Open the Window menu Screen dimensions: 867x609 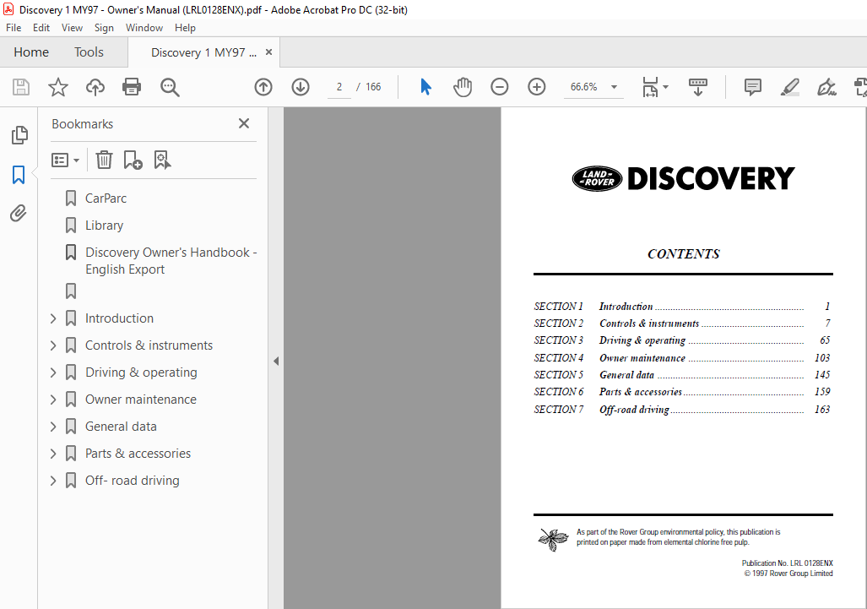tap(144, 28)
